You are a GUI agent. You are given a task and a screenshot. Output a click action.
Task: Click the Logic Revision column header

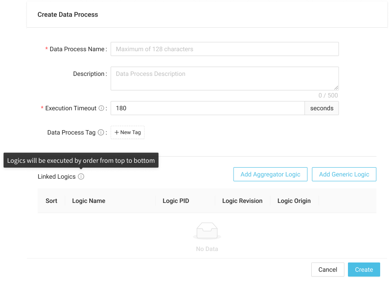(x=242, y=201)
